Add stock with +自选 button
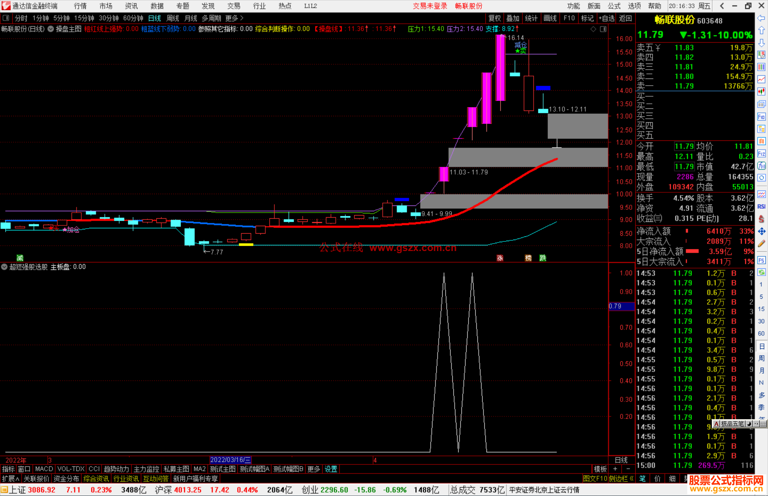The width and height of the screenshot is (768, 496). pos(606,18)
